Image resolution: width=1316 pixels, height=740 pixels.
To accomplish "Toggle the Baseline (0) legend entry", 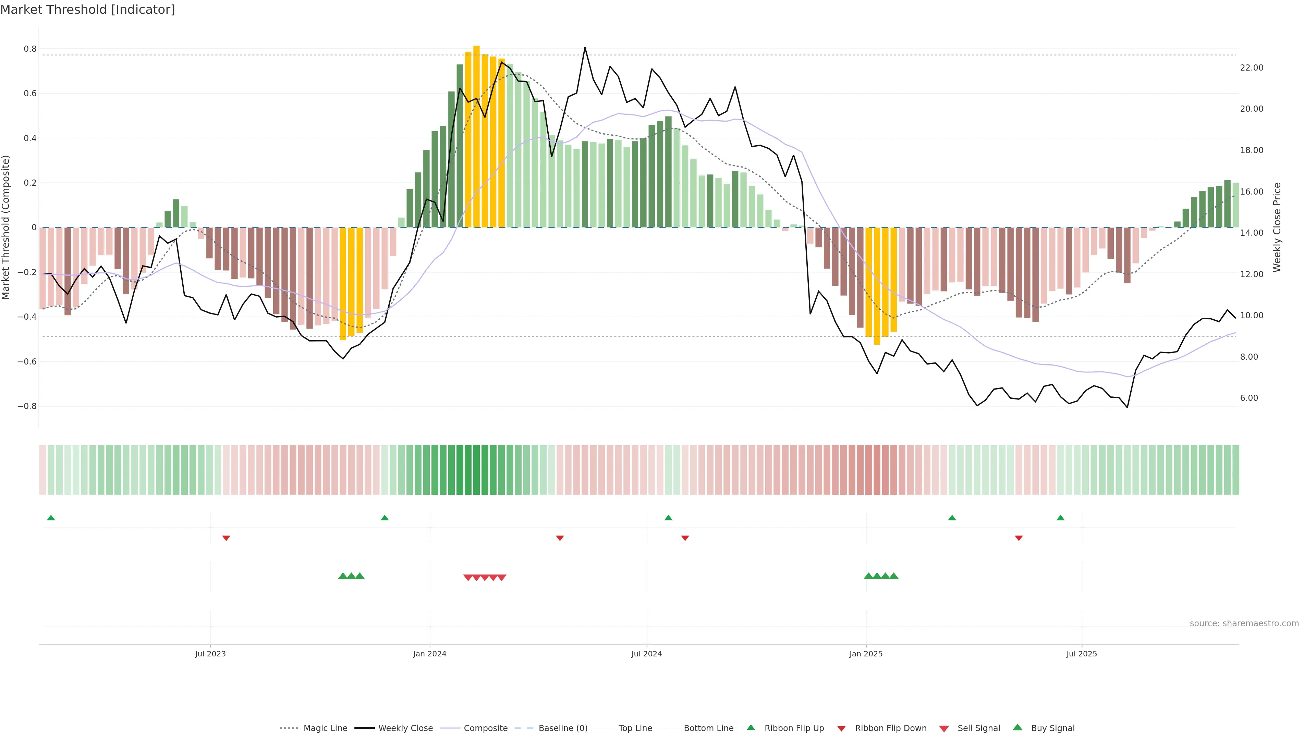I will coord(563,728).
